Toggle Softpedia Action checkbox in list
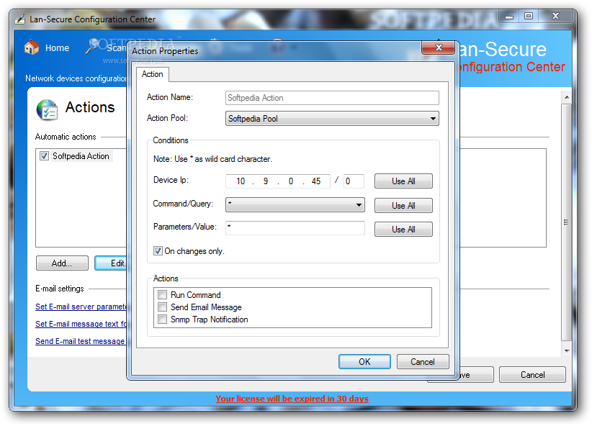Screen dimensions: 592x426 tap(44, 156)
